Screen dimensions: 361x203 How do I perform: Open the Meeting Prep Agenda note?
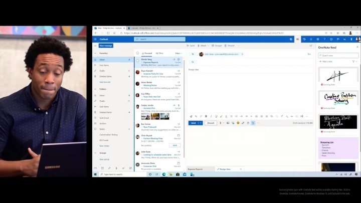tap(338, 124)
